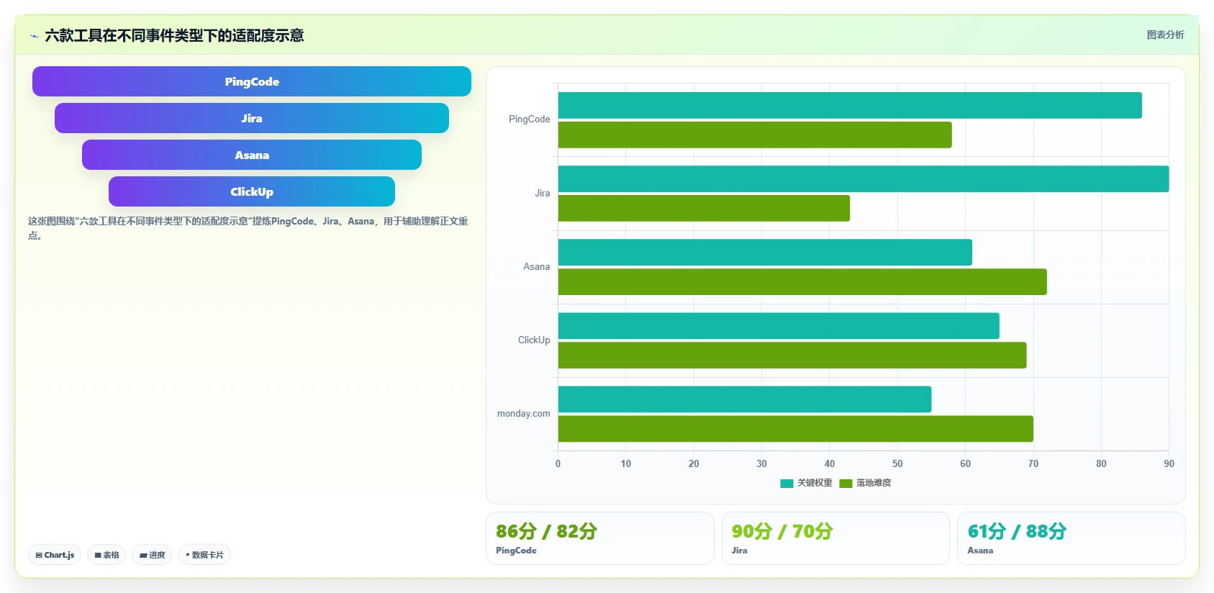The width and height of the screenshot is (1214, 593).
Task: Click the Jira y-axis label
Action: tap(542, 193)
